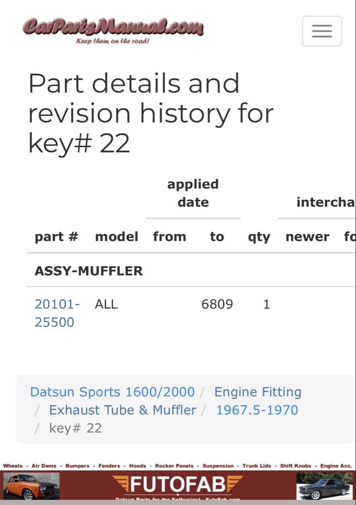This screenshot has height=505, width=356.
Task: Select Trunk Lids in the banner
Action: [x=257, y=466]
